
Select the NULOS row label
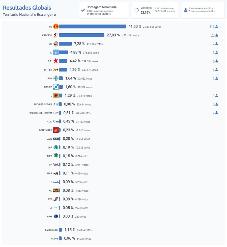coord(55,238)
